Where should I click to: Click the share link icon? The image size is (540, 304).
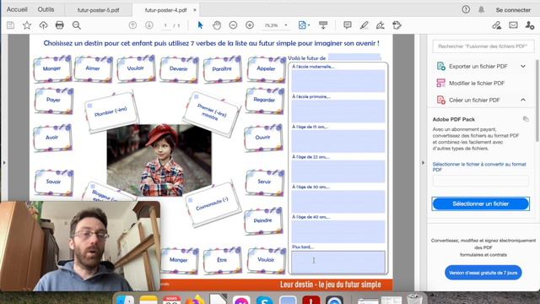(x=497, y=25)
